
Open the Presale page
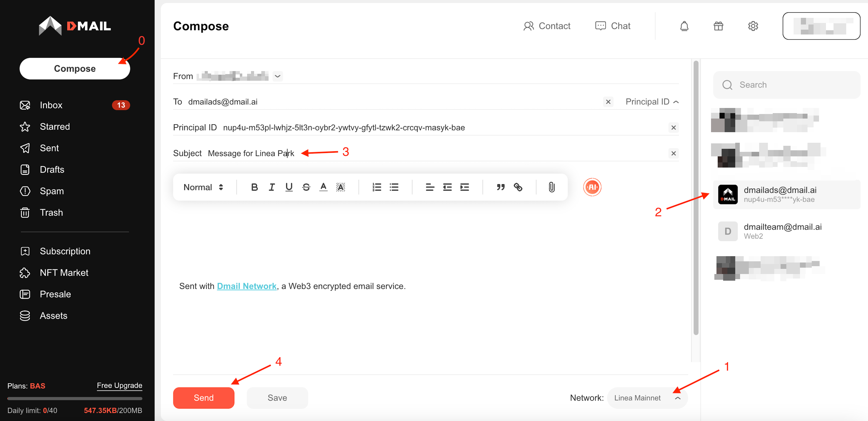(x=45, y=294)
